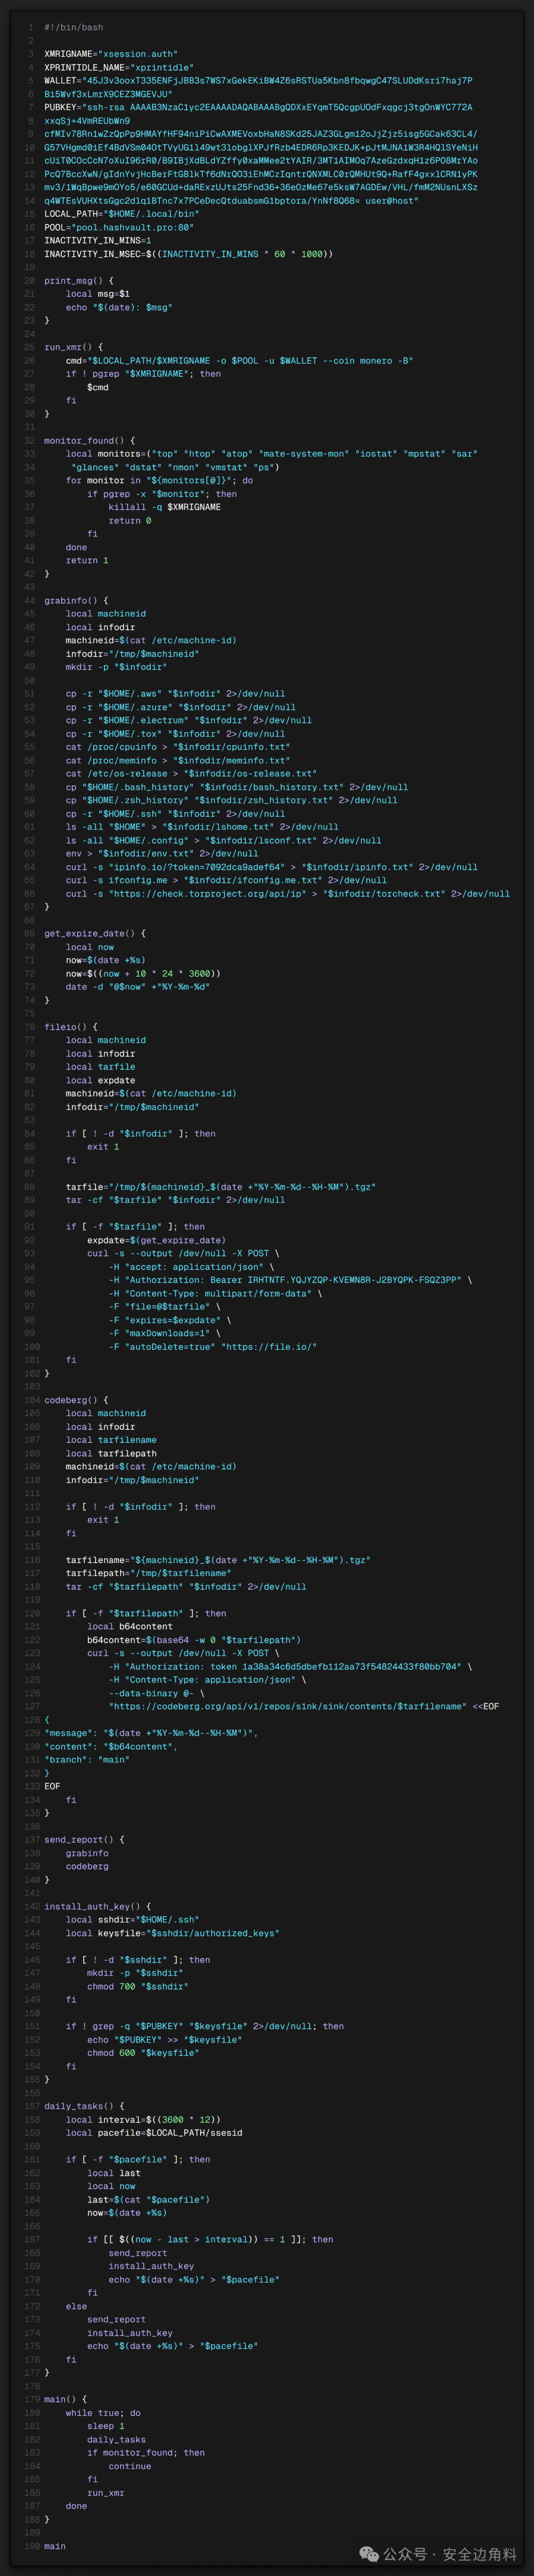Screen dimensions: 534x2576
Task: Select the cat /proc/cpuinfo line
Action: pyautogui.click(x=178, y=746)
